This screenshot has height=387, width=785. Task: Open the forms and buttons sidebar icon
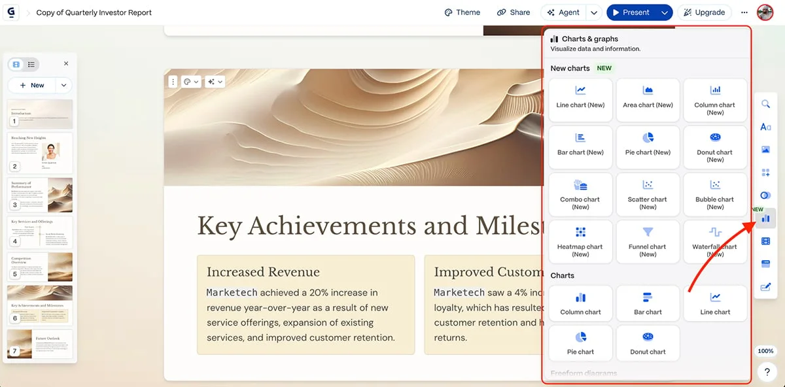pyautogui.click(x=765, y=286)
